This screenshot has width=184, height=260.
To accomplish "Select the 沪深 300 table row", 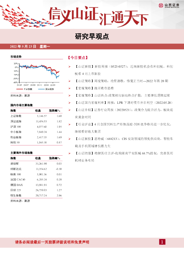I will coord(36,127).
